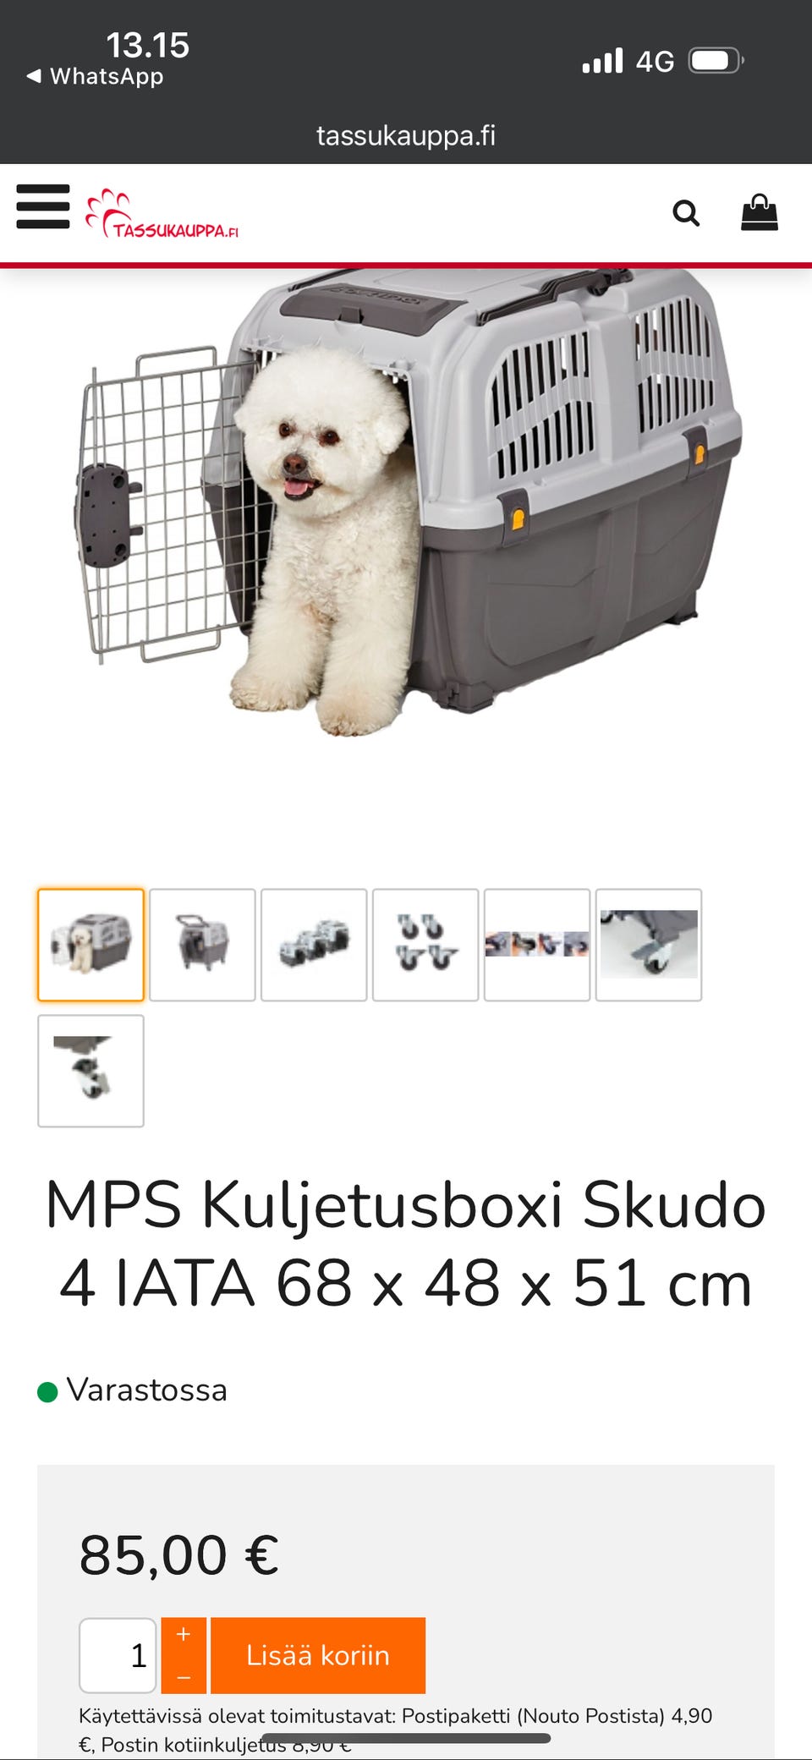Select seventh thumbnail of single caster wheel
812x1760 pixels.
point(91,1071)
